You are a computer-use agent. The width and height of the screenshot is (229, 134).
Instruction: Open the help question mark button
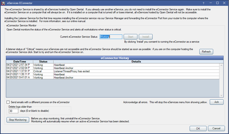204,3
